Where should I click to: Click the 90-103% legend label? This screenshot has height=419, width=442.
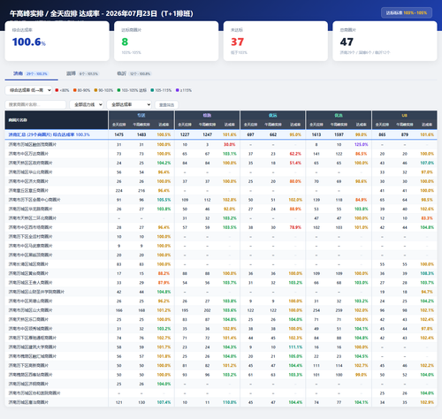[x=105, y=90]
